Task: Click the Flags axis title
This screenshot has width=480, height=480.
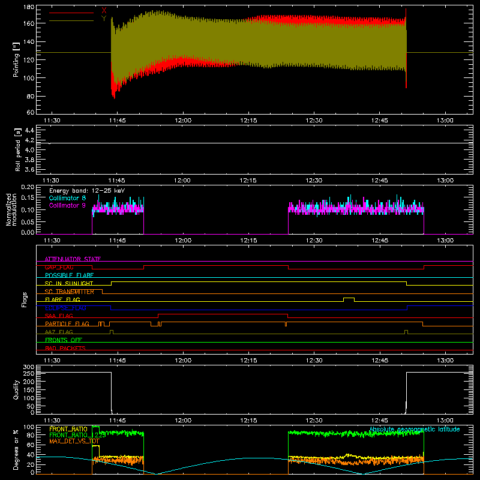Action: coord(24,299)
